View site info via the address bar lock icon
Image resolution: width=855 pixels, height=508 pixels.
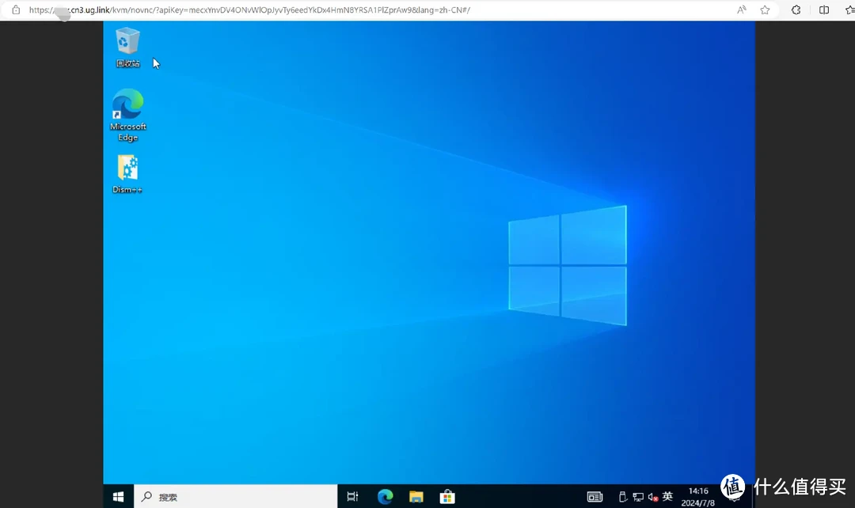[x=16, y=10]
